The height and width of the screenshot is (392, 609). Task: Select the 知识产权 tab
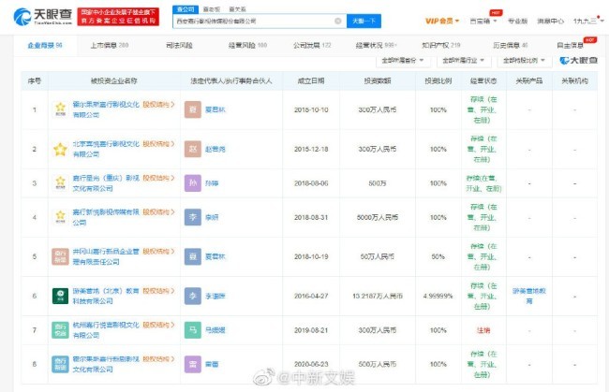click(441, 45)
